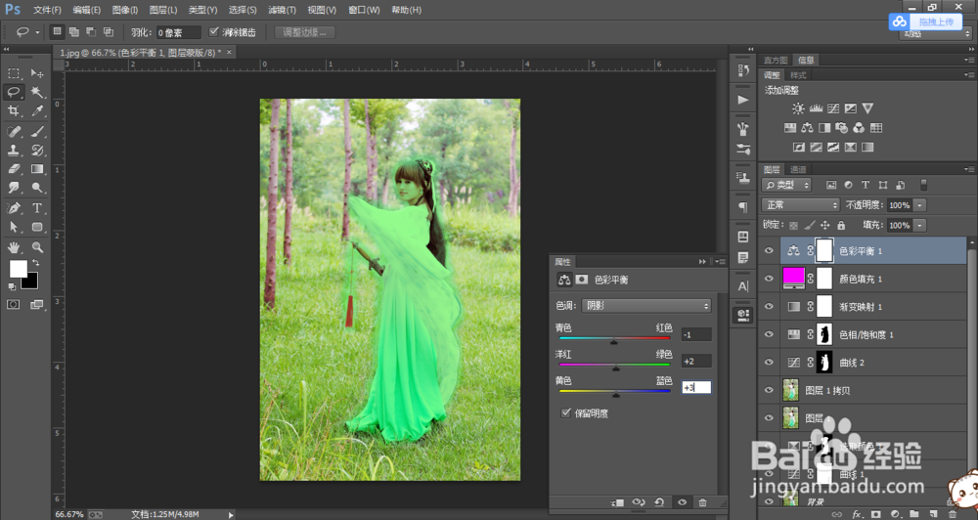The image size is (978, 520).
Task: Click the cyan-red color balance slider
Action: [614, 338]
